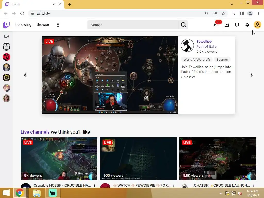Open options menu for PEWDIEPIE stream
Viewport: 264px width, 198px height.
(174, 185)
